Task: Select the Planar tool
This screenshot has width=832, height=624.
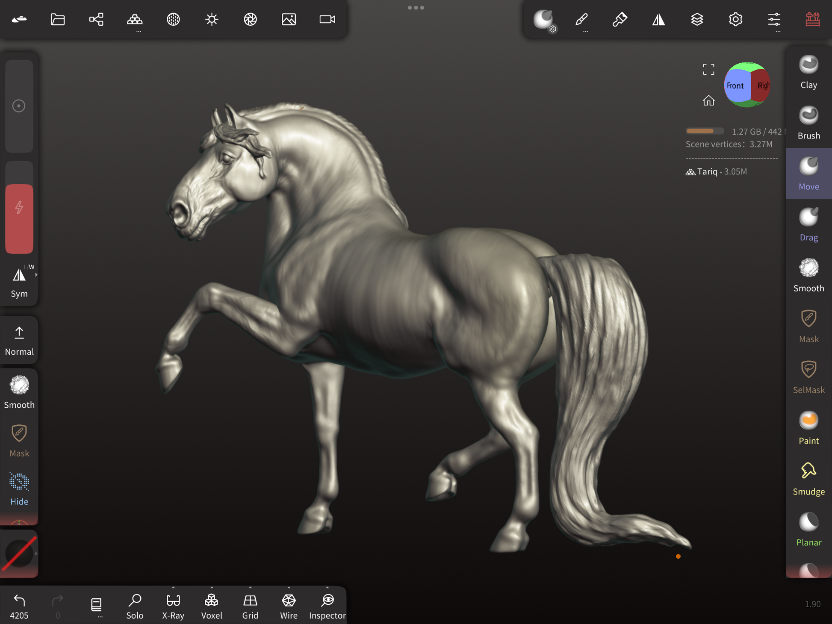Action: point(808,530)
